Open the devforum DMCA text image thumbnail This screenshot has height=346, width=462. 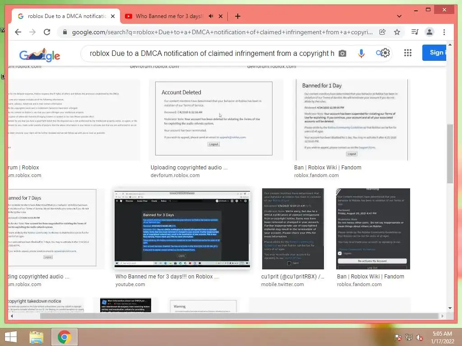(x=74, y=120)
